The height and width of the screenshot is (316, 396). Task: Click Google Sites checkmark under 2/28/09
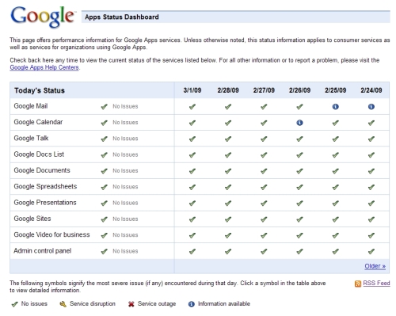pyautogui.click(x=228, y=219)
